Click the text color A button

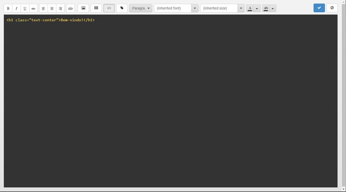250,8
